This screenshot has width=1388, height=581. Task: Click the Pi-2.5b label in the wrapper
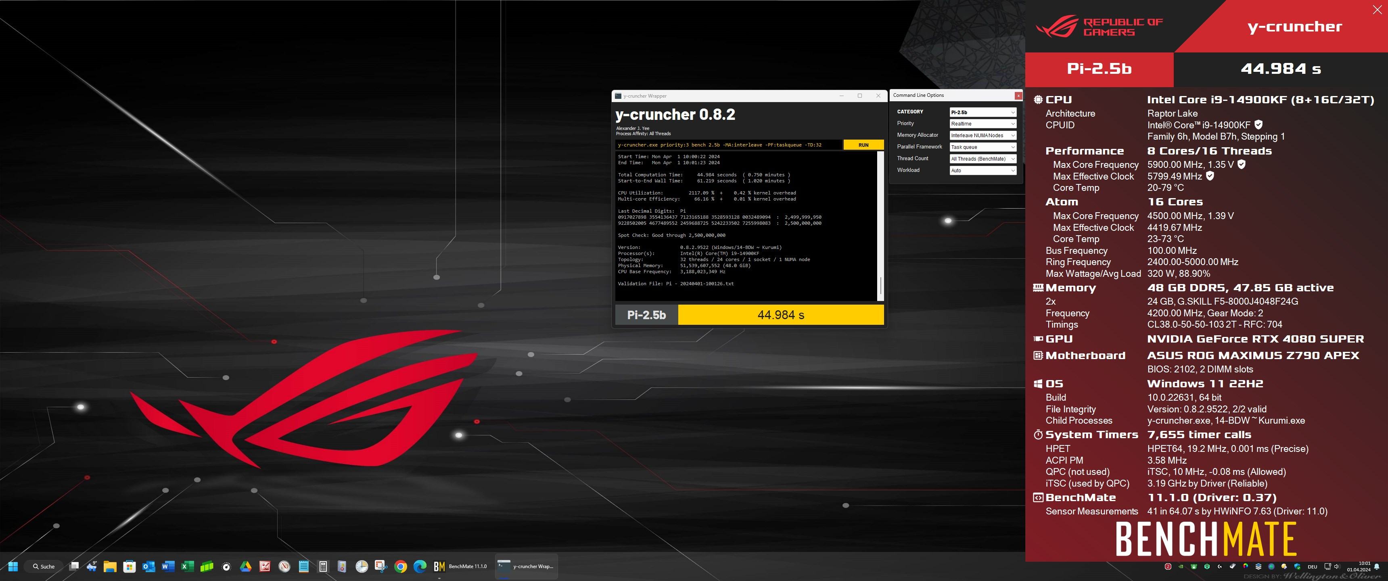[x=646, y=315]
